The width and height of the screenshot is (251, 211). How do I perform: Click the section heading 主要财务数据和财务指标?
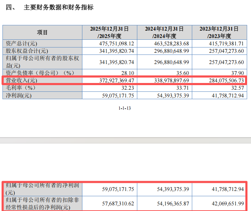(58, 7)
